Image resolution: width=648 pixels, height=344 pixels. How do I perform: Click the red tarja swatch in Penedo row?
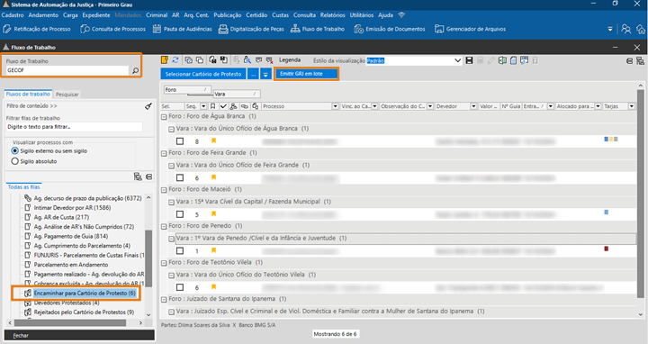click(x=607, y=249)
